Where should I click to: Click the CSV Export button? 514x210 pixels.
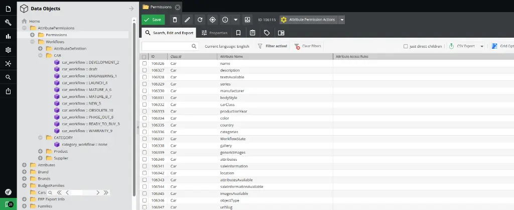pos(463,46)
